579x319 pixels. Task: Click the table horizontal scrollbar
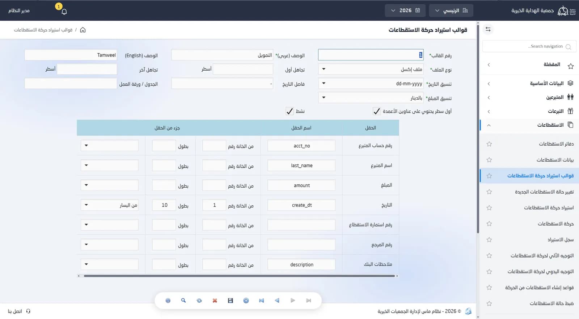tap(239, 276)
